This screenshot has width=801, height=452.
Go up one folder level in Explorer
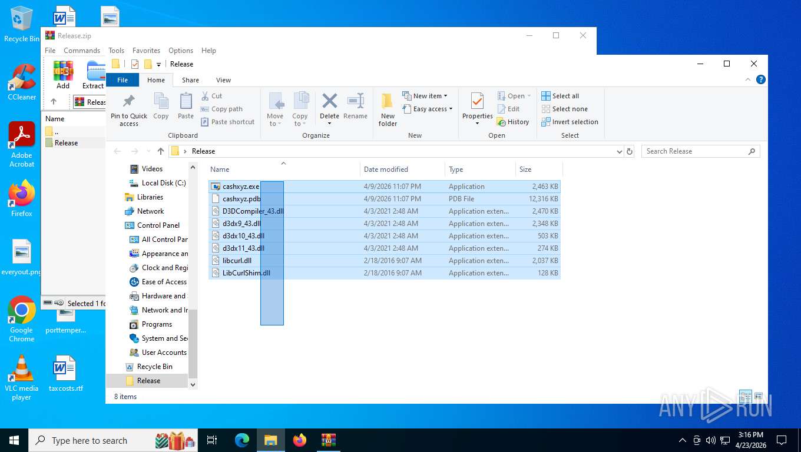click(x=161, y=151)
